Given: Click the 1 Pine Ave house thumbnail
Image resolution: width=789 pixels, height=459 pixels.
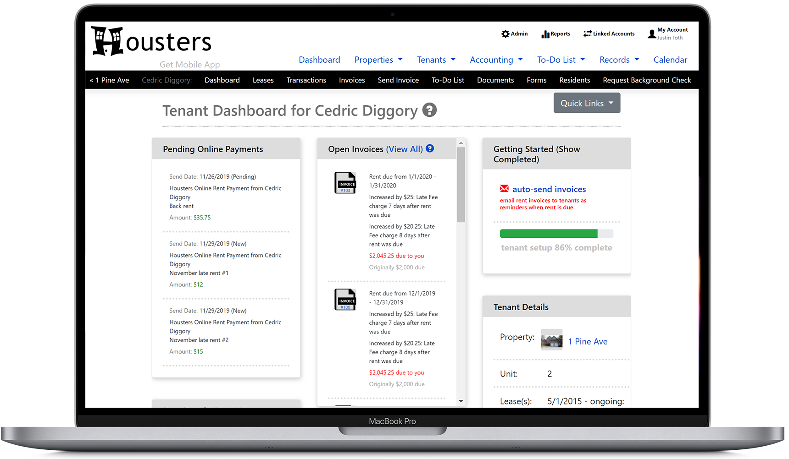Looking at the screenshot, I should pos(551,339).
